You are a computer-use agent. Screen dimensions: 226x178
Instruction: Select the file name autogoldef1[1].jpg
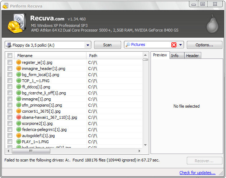point(38,136)
